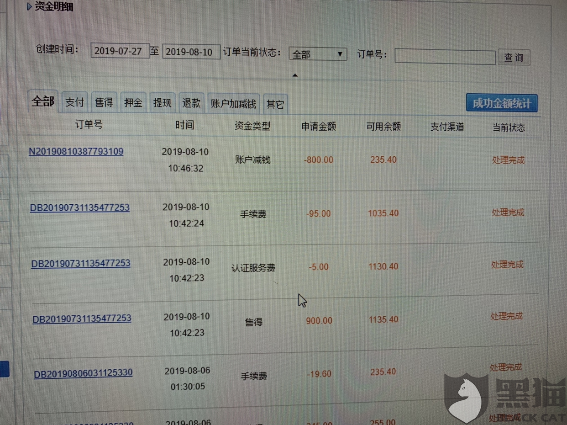Open order N20190810387793109 detail link
This screenshot has height=425, width=567.
point(76,151)
